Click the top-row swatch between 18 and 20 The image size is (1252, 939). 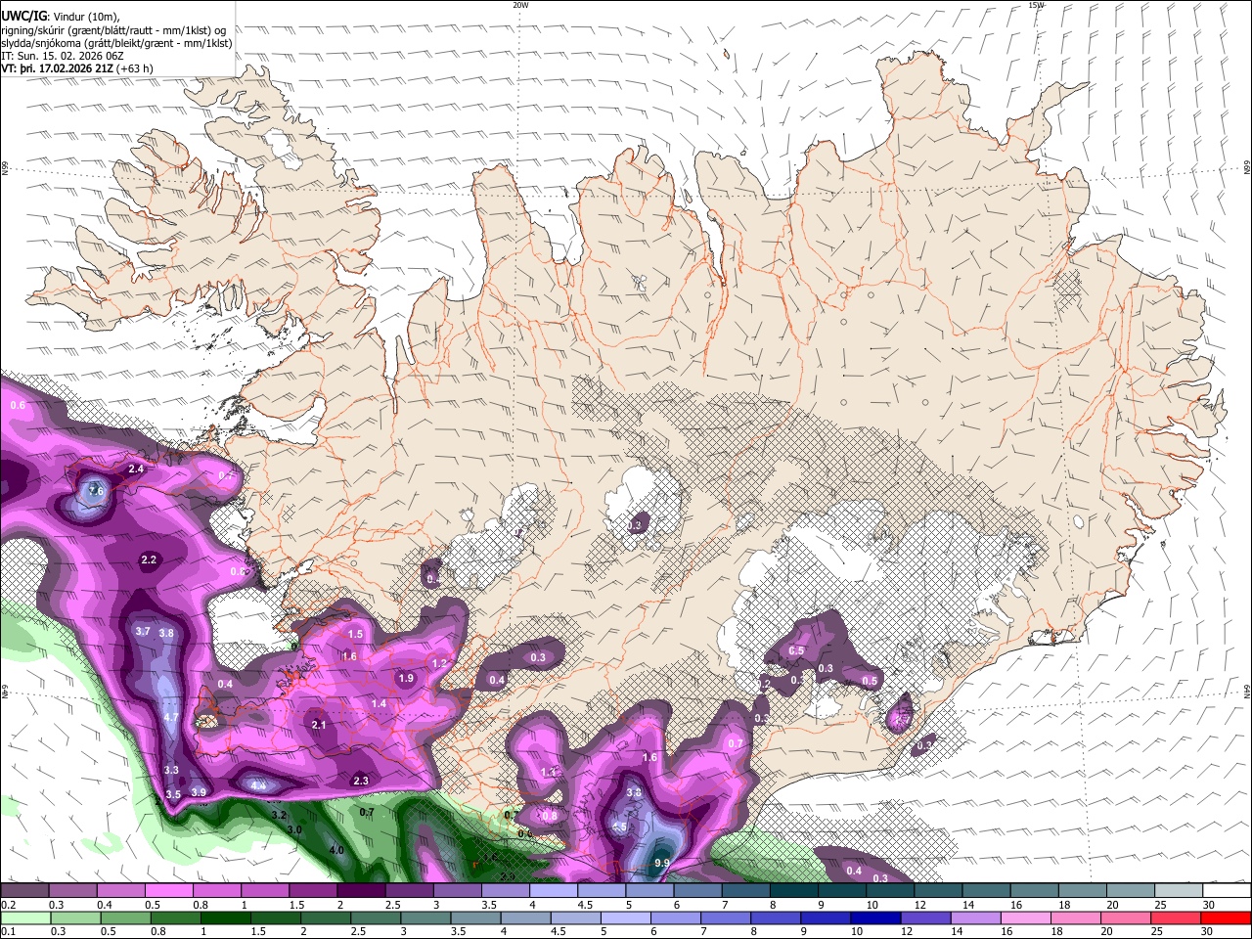pos(1083,890)
